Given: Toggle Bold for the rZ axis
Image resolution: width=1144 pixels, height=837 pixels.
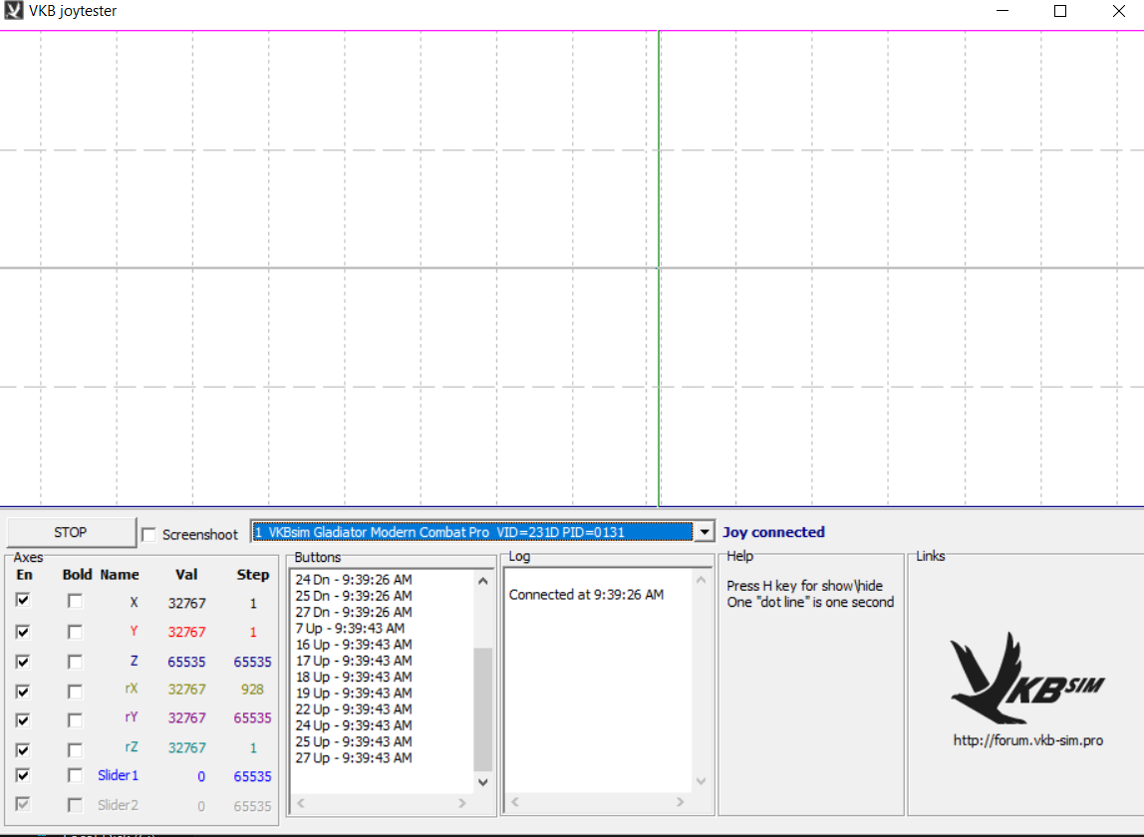Looking at the screenshot, I should 75,749.
